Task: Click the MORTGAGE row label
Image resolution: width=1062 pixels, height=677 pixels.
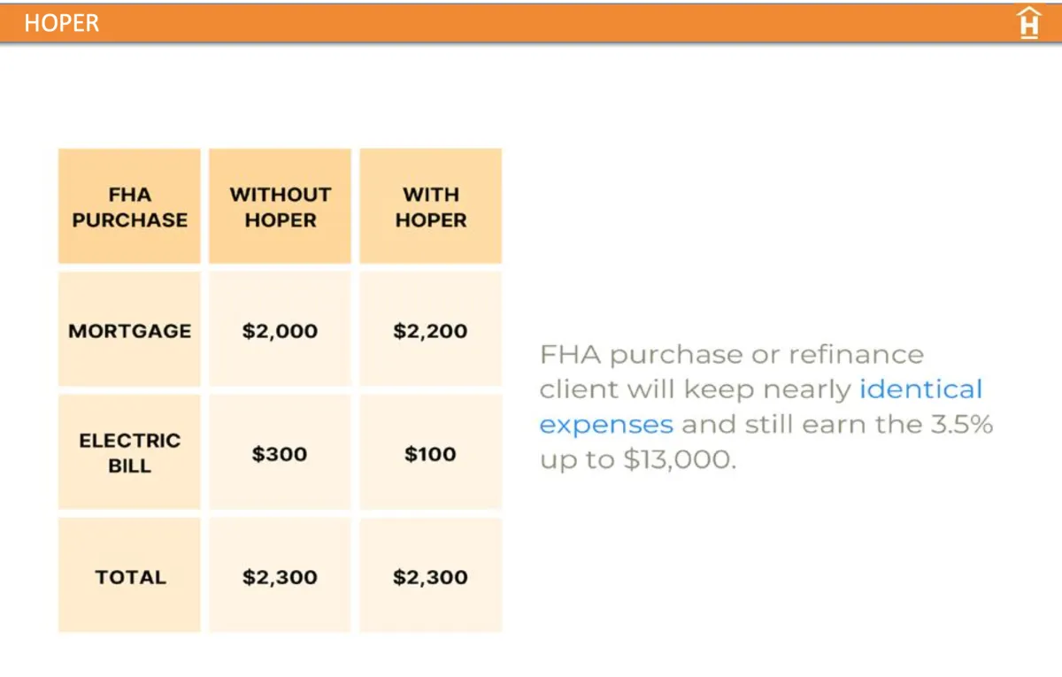Action: [129, 331]
